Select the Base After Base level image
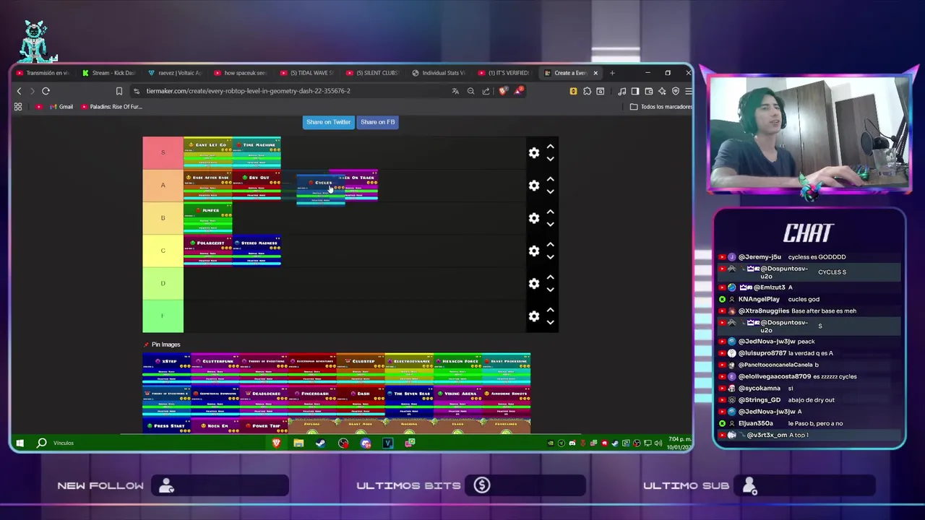 pos(208,185)
